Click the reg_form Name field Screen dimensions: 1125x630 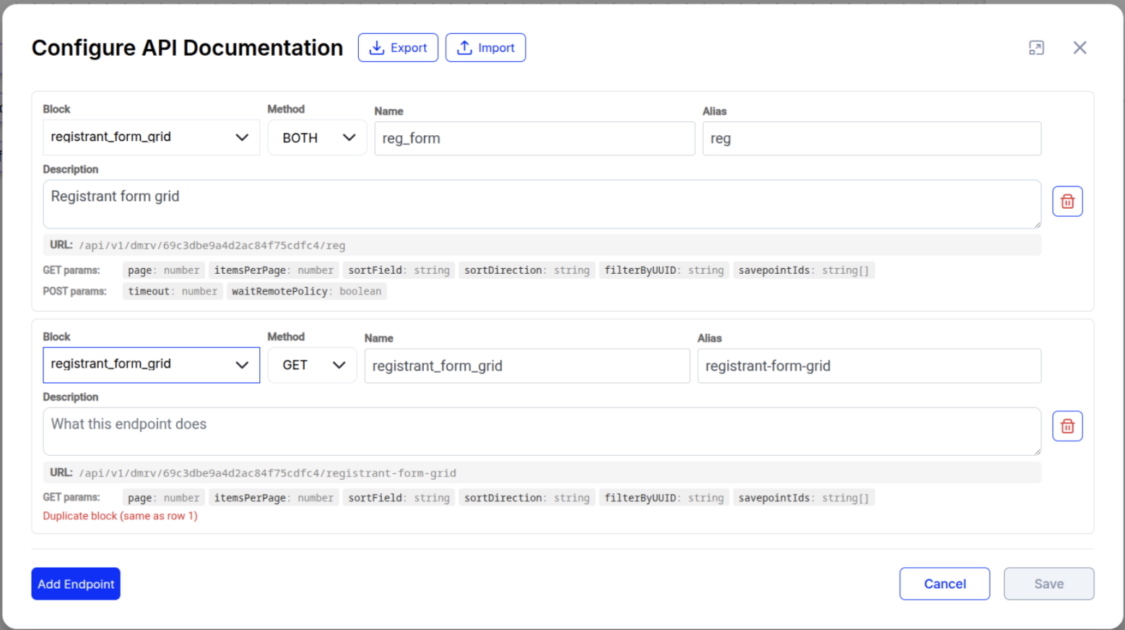(x=534, y=139)
